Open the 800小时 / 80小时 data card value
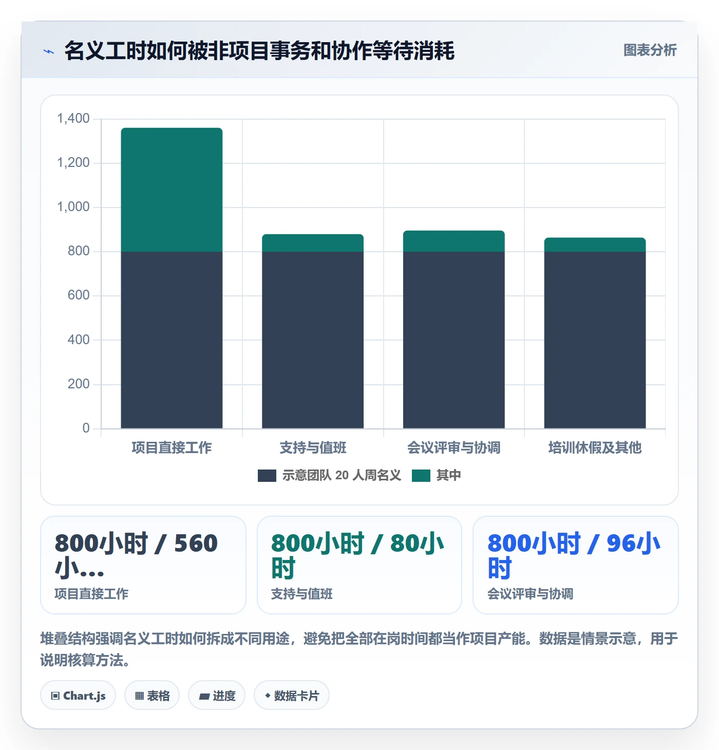The image size is (719, 750). coord(357,556)
